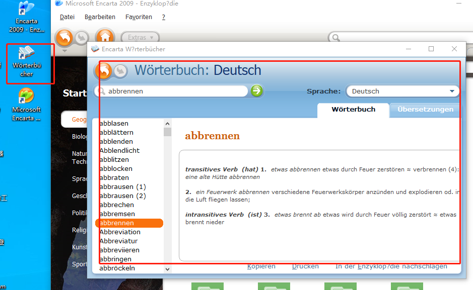Click the Encarta Wörterbücher title bar book icon
473x290 pixels.
click(x=95, y=49)
